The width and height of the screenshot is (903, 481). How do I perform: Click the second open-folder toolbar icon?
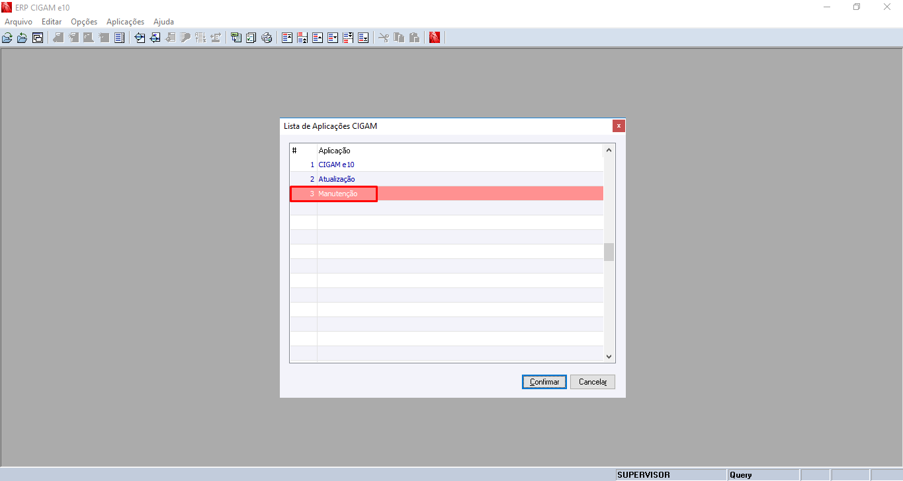click(x=22, y=38)
